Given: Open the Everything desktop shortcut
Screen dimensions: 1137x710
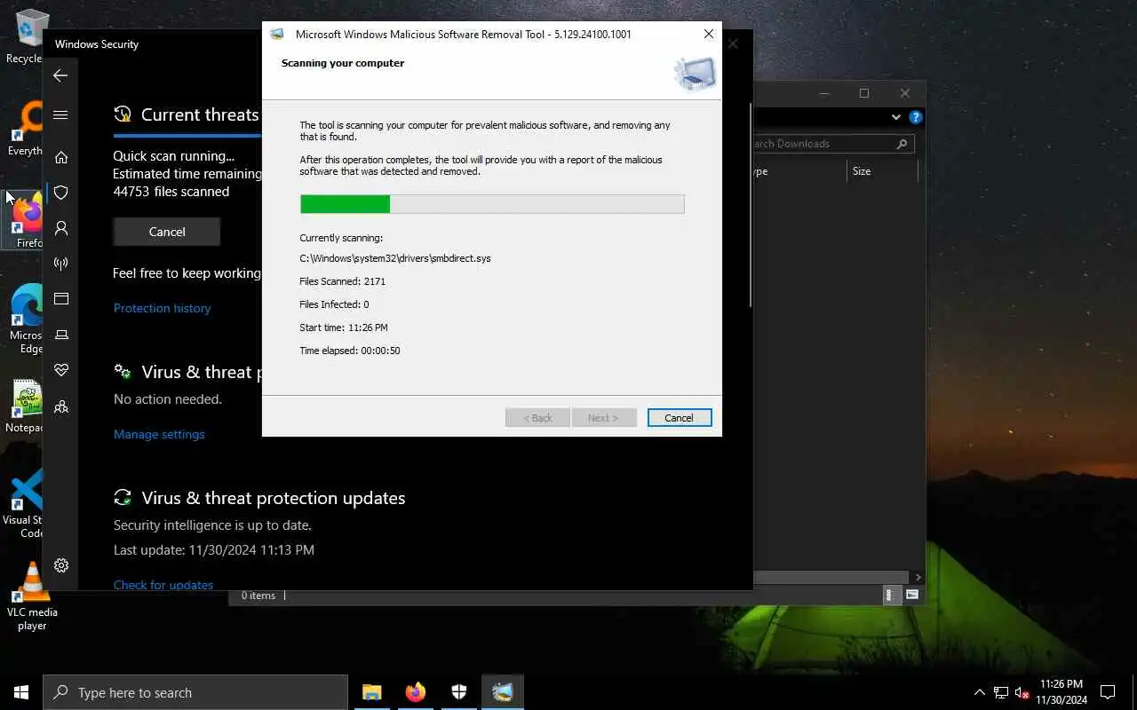Looking at the screenshot, I should (25, 130).
